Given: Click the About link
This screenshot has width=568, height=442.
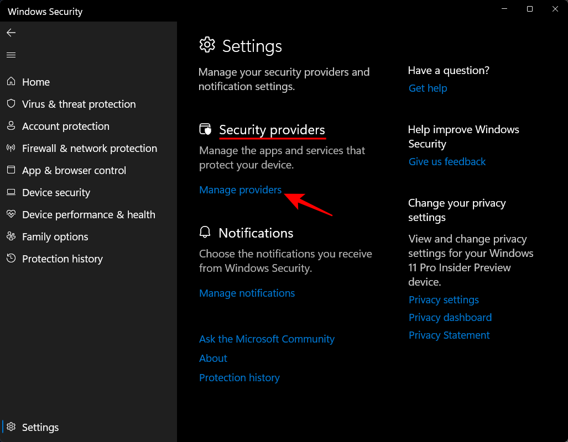Looking at the screenshot, I should [213, 359].
